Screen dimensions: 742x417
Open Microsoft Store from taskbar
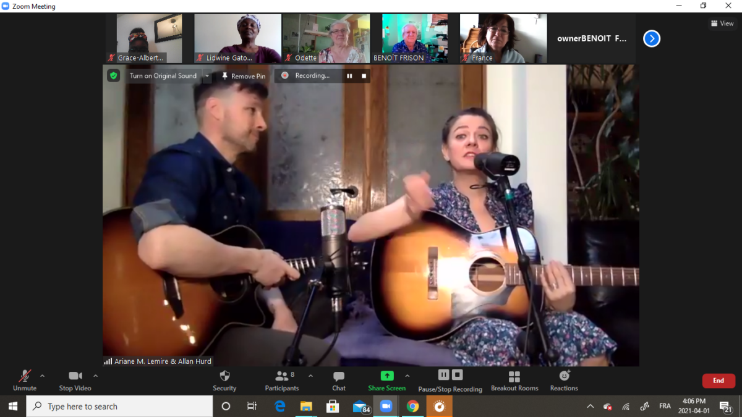tap(333, 406)
